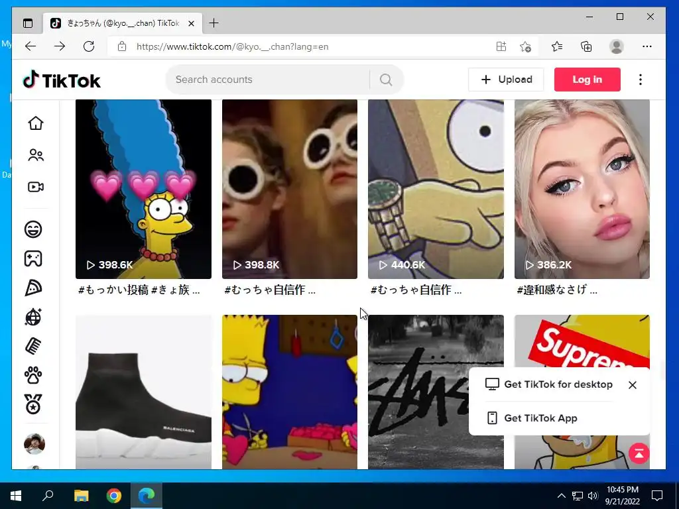Close the TikTok browser tab

tap(192, 23)
